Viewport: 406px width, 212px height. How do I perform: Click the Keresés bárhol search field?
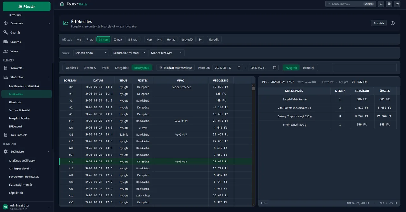click(350, 4)
